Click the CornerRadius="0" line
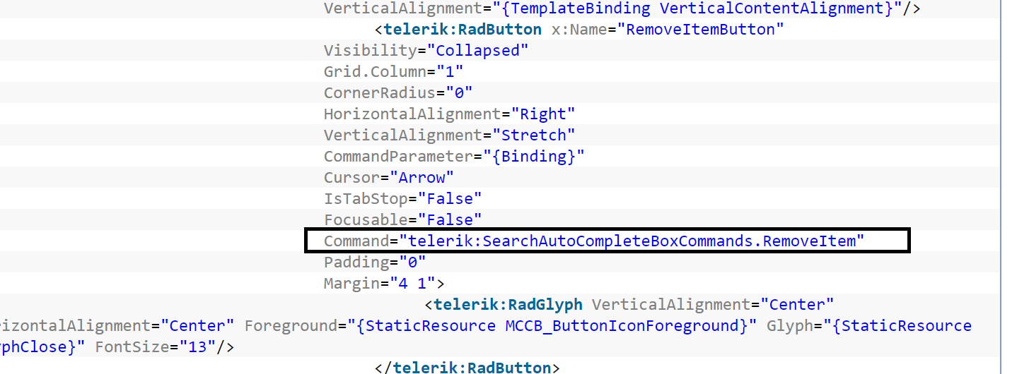 [397, 93]
